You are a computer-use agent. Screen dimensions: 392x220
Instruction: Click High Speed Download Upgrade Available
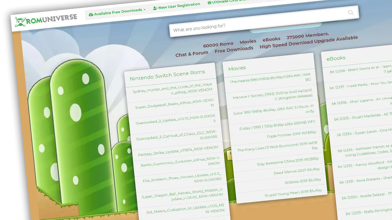point(309,42)
